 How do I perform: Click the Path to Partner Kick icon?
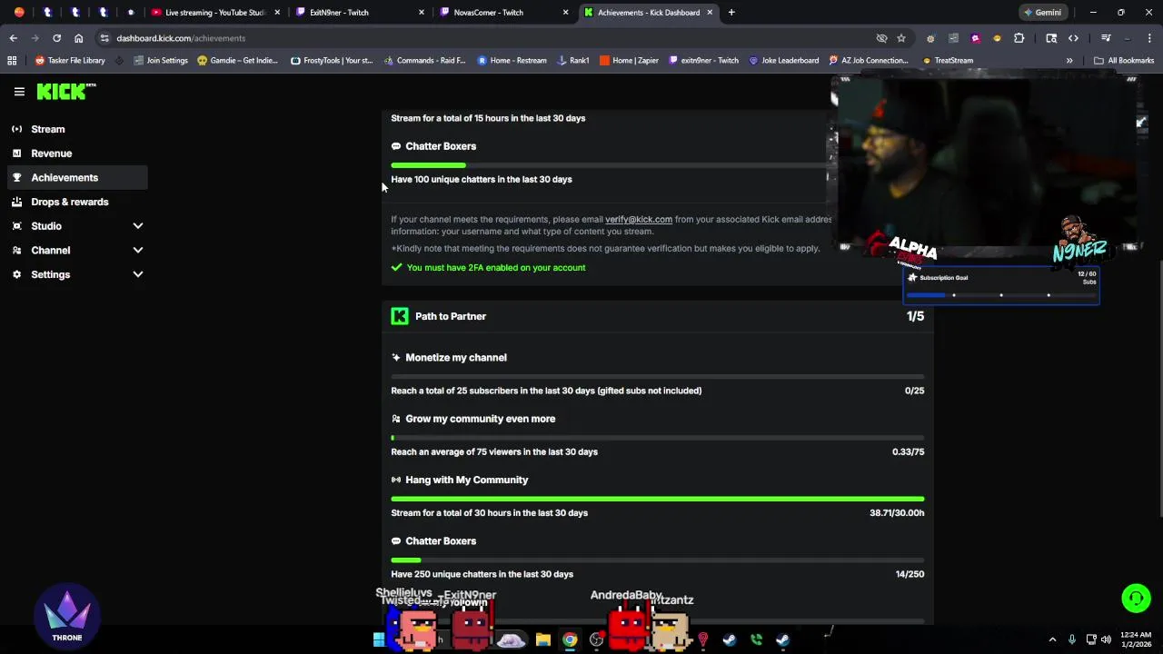tap(400, 316)
